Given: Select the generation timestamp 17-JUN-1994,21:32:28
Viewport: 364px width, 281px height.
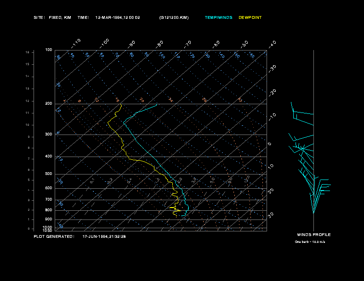Looking at the screenshot, I should (x=104, y=236).
